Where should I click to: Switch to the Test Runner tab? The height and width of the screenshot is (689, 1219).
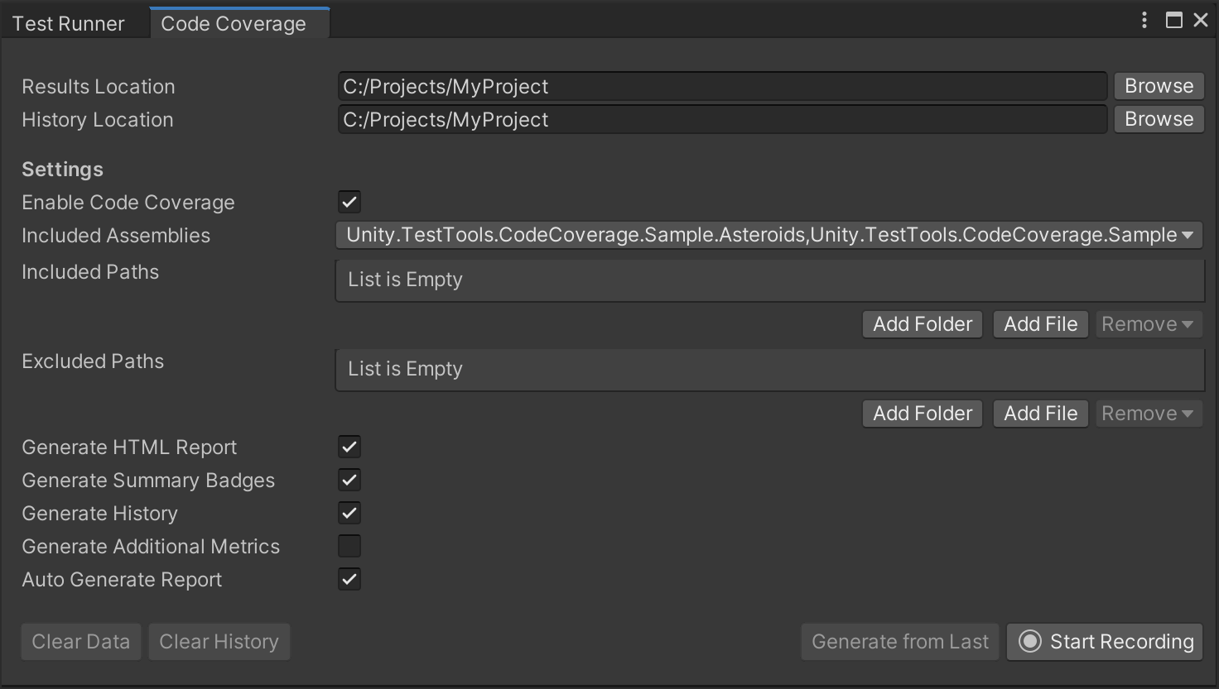(69, 22)
